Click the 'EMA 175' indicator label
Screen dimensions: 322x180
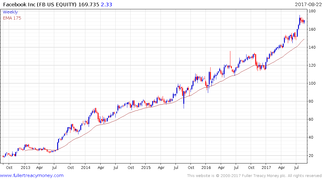[x=12, y=18]
